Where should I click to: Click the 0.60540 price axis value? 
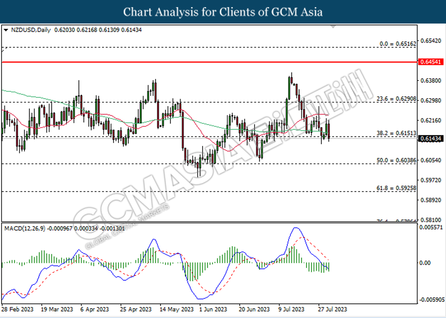[431, 160]
